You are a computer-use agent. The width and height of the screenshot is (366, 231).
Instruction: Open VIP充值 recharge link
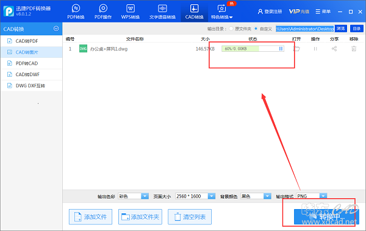pos(299,12)
